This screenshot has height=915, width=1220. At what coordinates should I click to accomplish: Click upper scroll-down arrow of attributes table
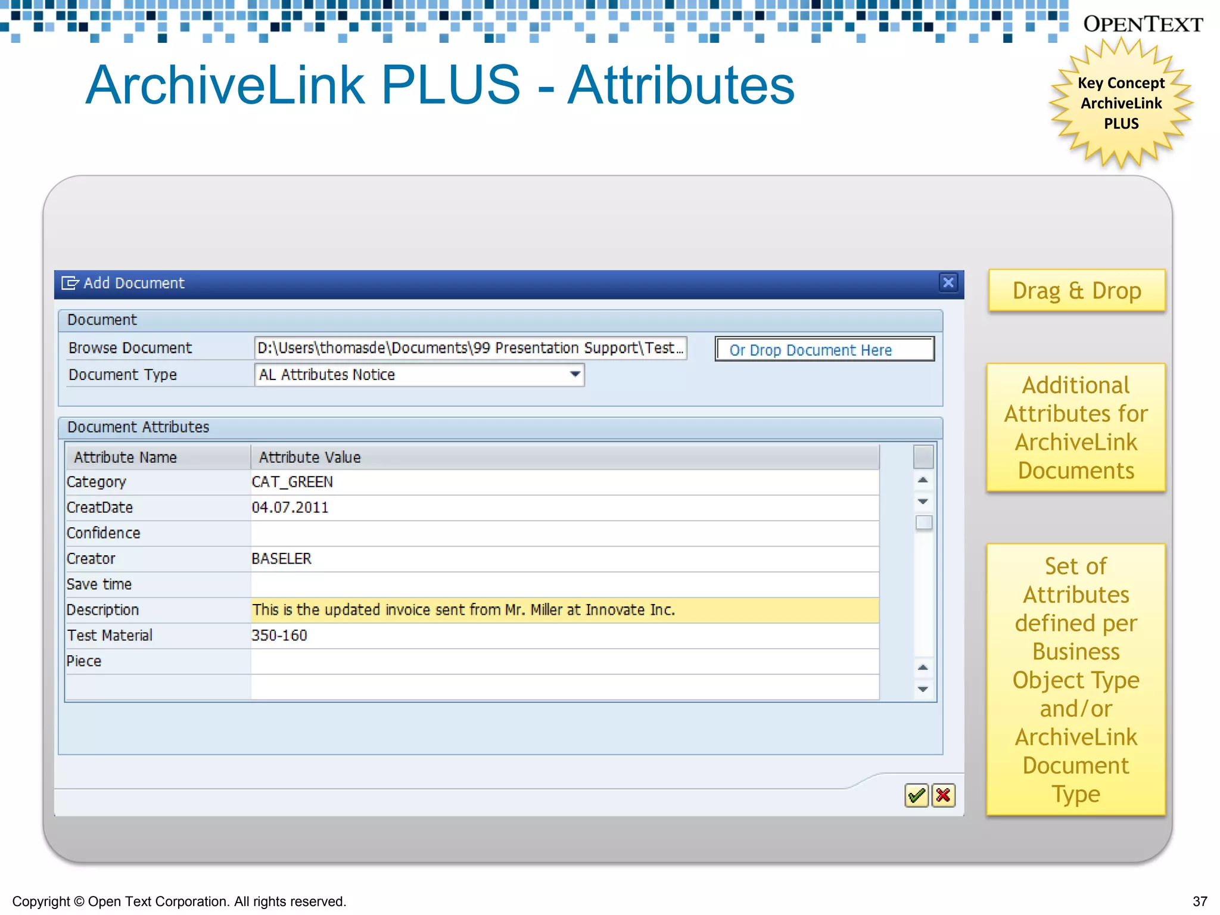[x=923, y=502]
